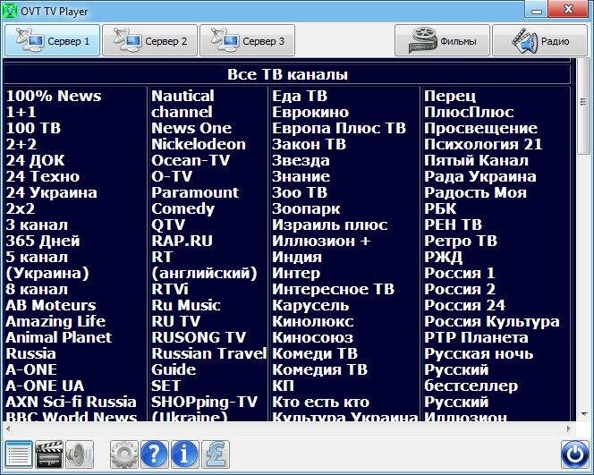The image size is (594, 475).
Task: Select channel "Amazing Life"
Action: (55, 322)
